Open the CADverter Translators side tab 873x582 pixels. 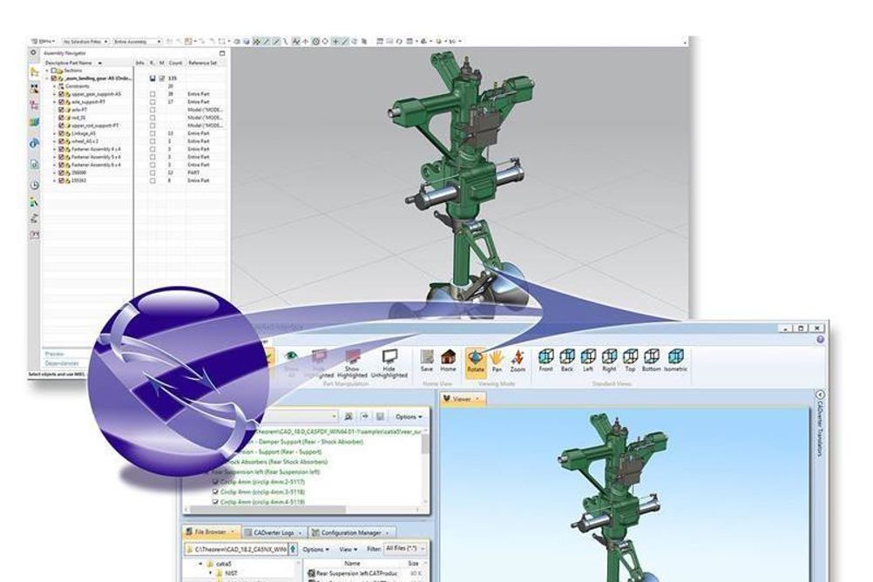click(x=820, y=423)
